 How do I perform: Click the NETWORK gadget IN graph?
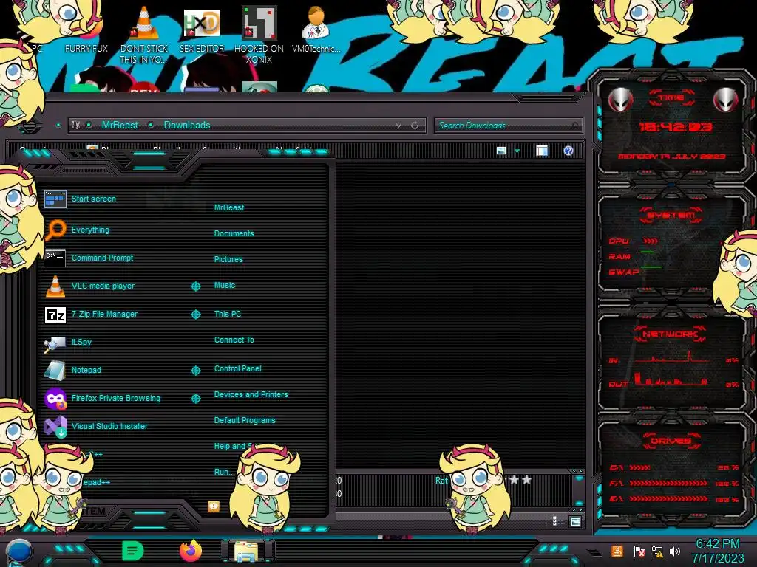coord(671,357)
